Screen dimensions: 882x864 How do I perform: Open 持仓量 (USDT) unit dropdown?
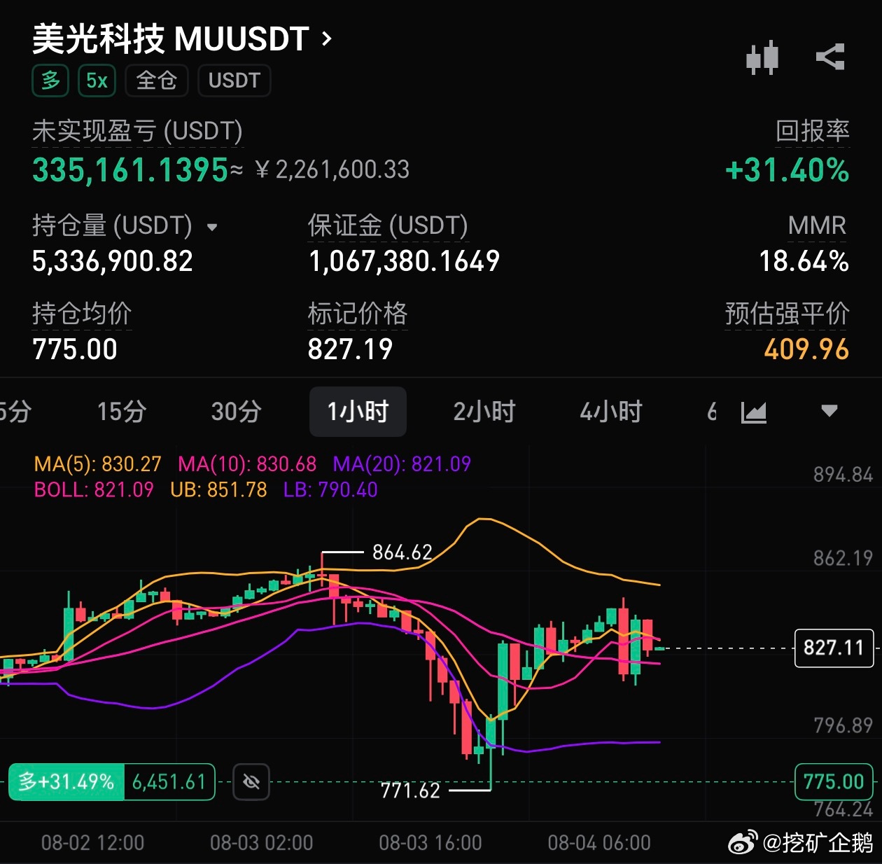(212, 227)
